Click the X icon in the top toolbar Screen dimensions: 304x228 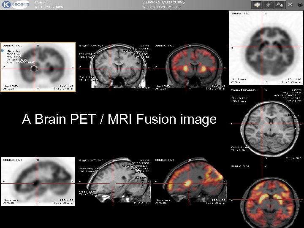coord(290,5)
